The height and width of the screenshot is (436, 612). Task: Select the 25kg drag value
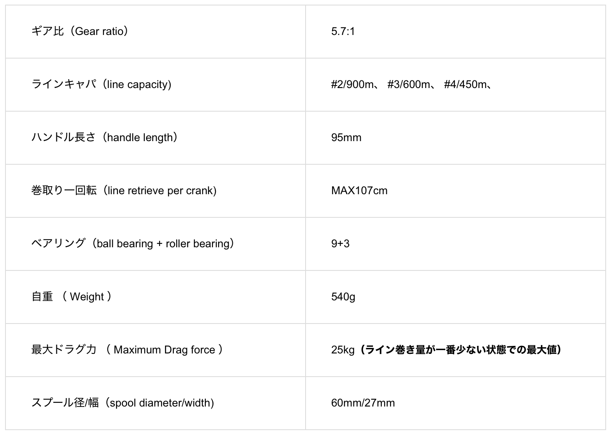(x=343, y=350)
